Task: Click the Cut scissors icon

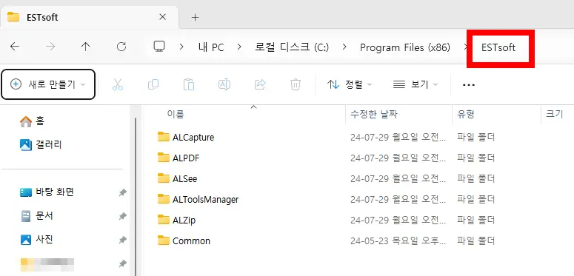Action: point(118,84)
